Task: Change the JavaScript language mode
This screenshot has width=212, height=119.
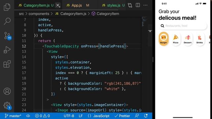Action: [99, 116]
